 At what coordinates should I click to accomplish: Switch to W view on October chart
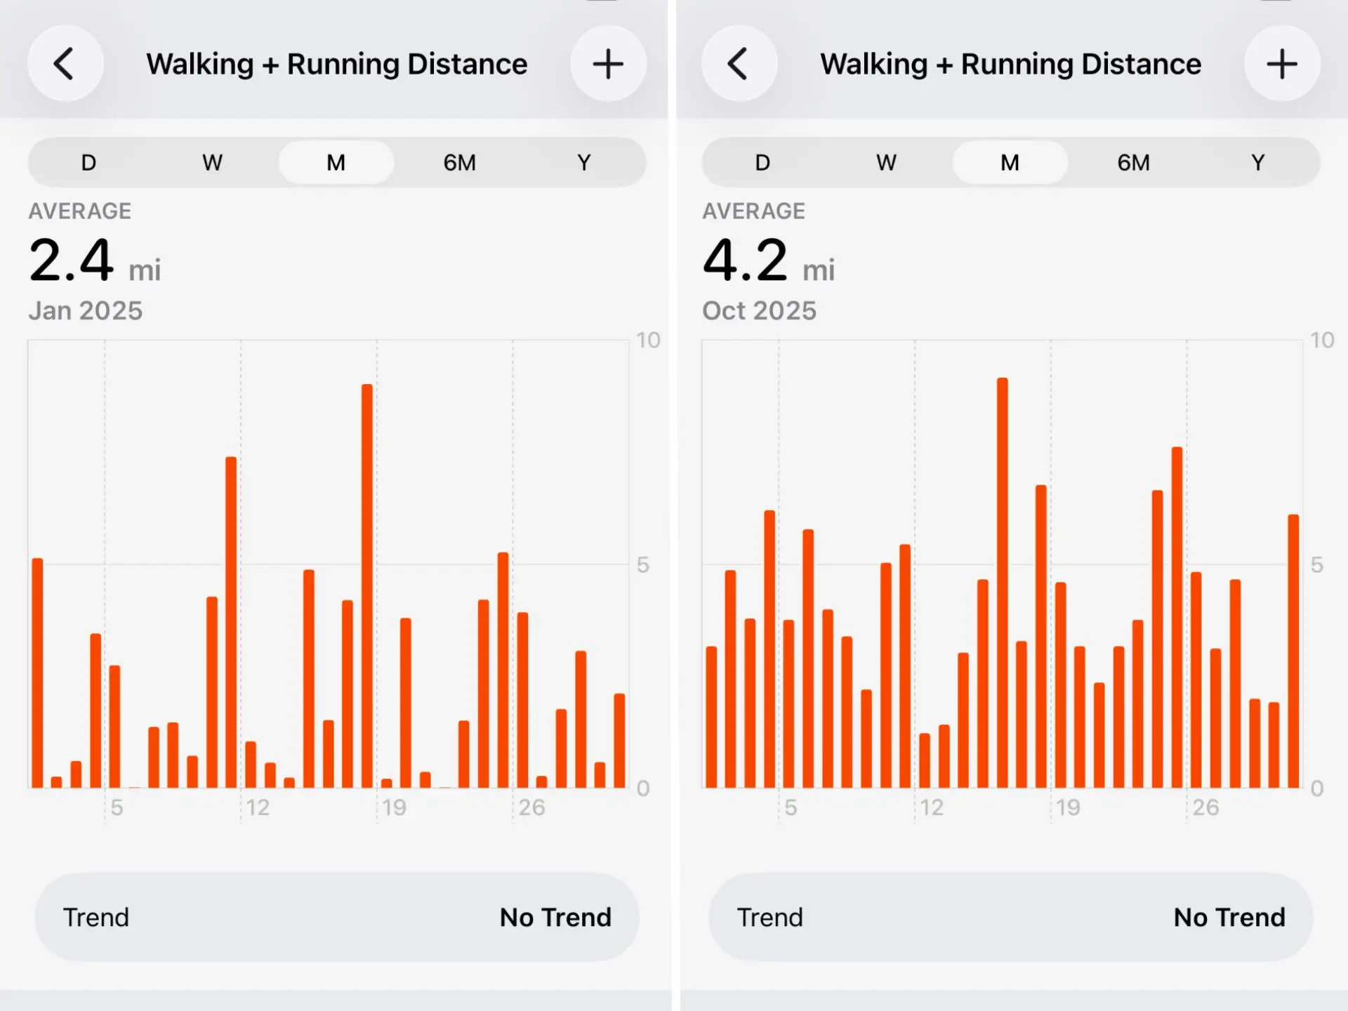(886, 162)
